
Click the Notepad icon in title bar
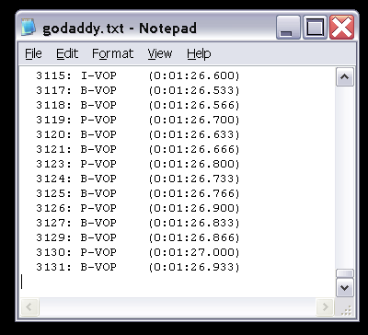tap(29, 27)
